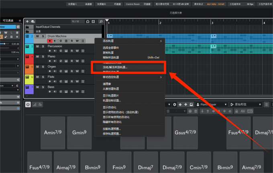Click the red Piano track color strip

29,59
